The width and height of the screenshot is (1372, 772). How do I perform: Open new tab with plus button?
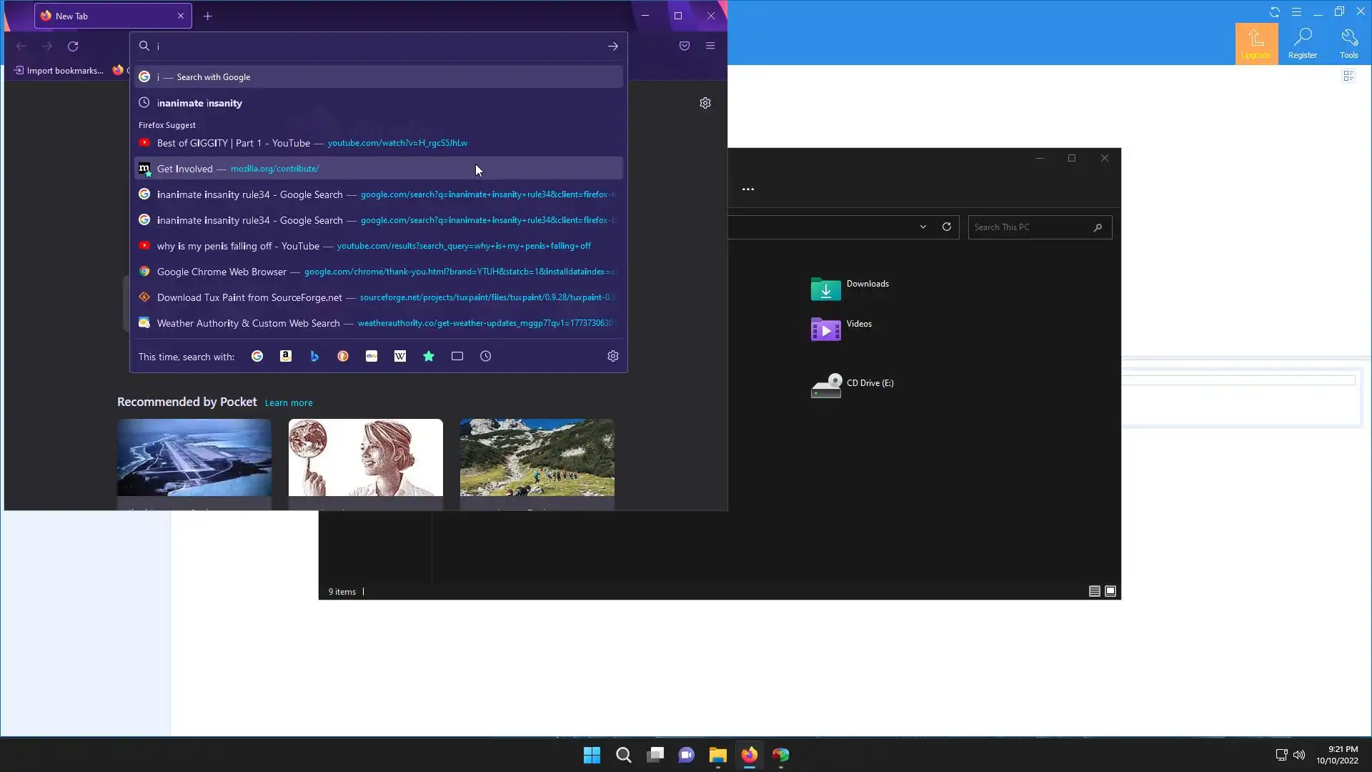[207, 16]
